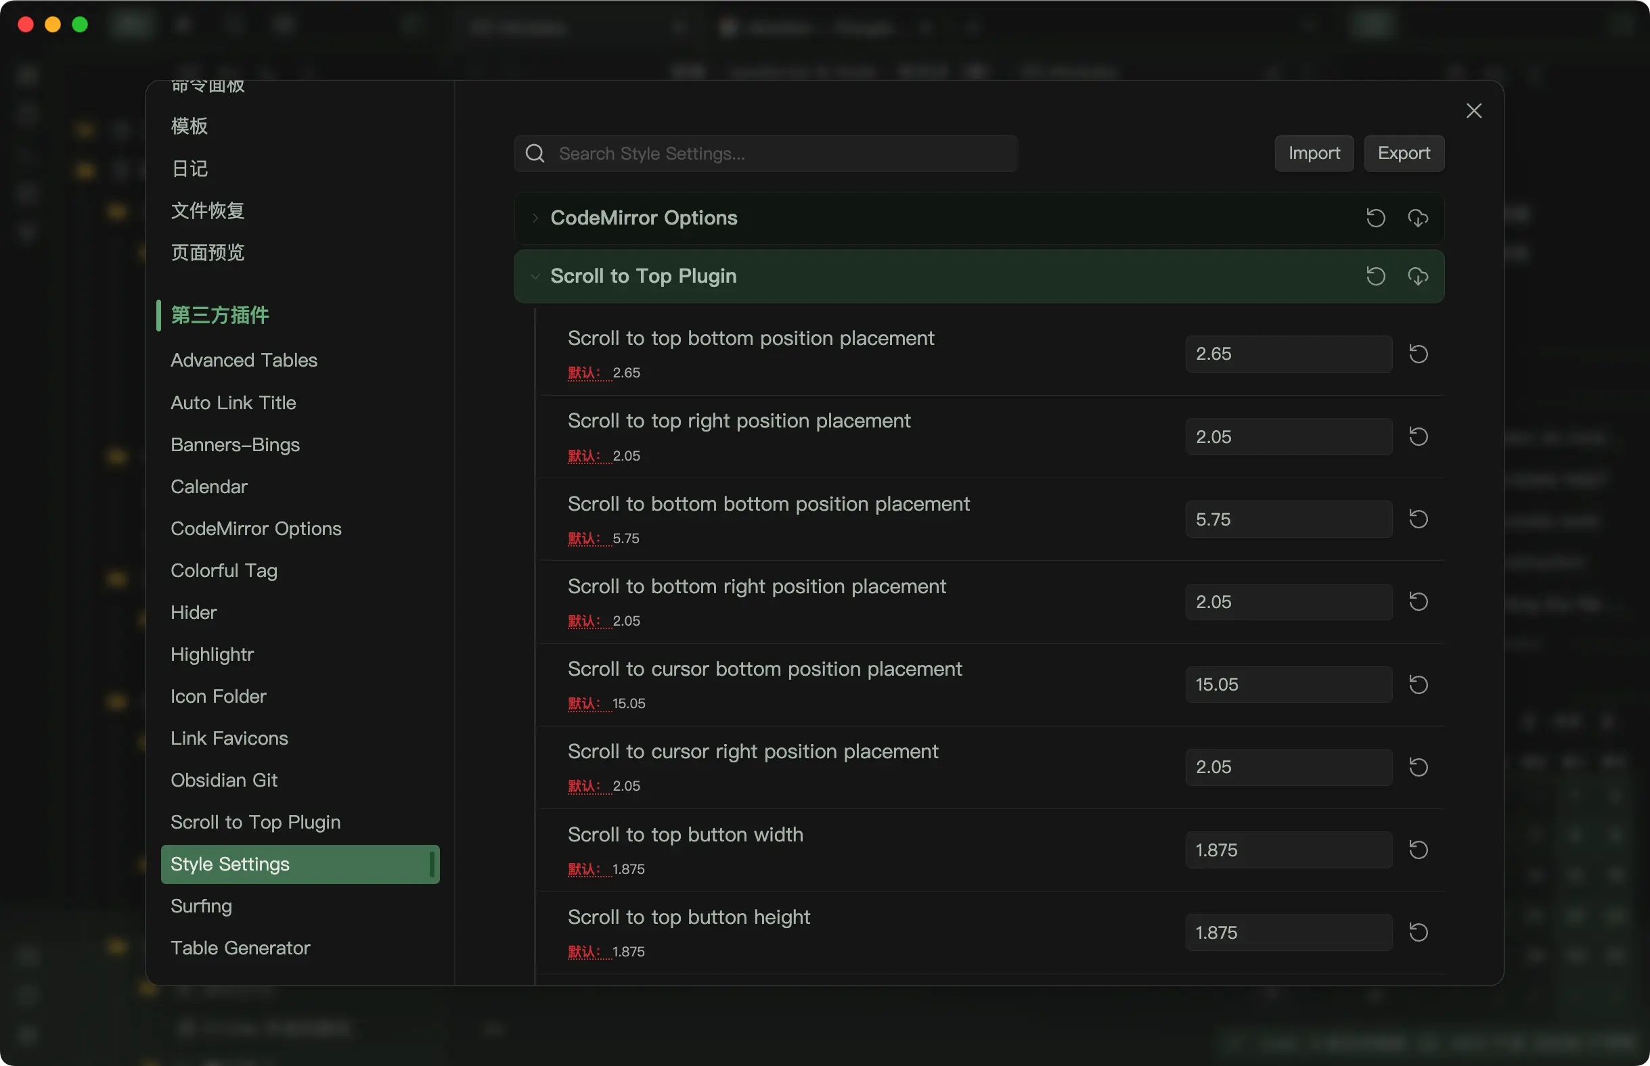Reset scroll to cursor bottom position value
This screenshot has height=1066, width=1650.
(x=1418, y=685)
